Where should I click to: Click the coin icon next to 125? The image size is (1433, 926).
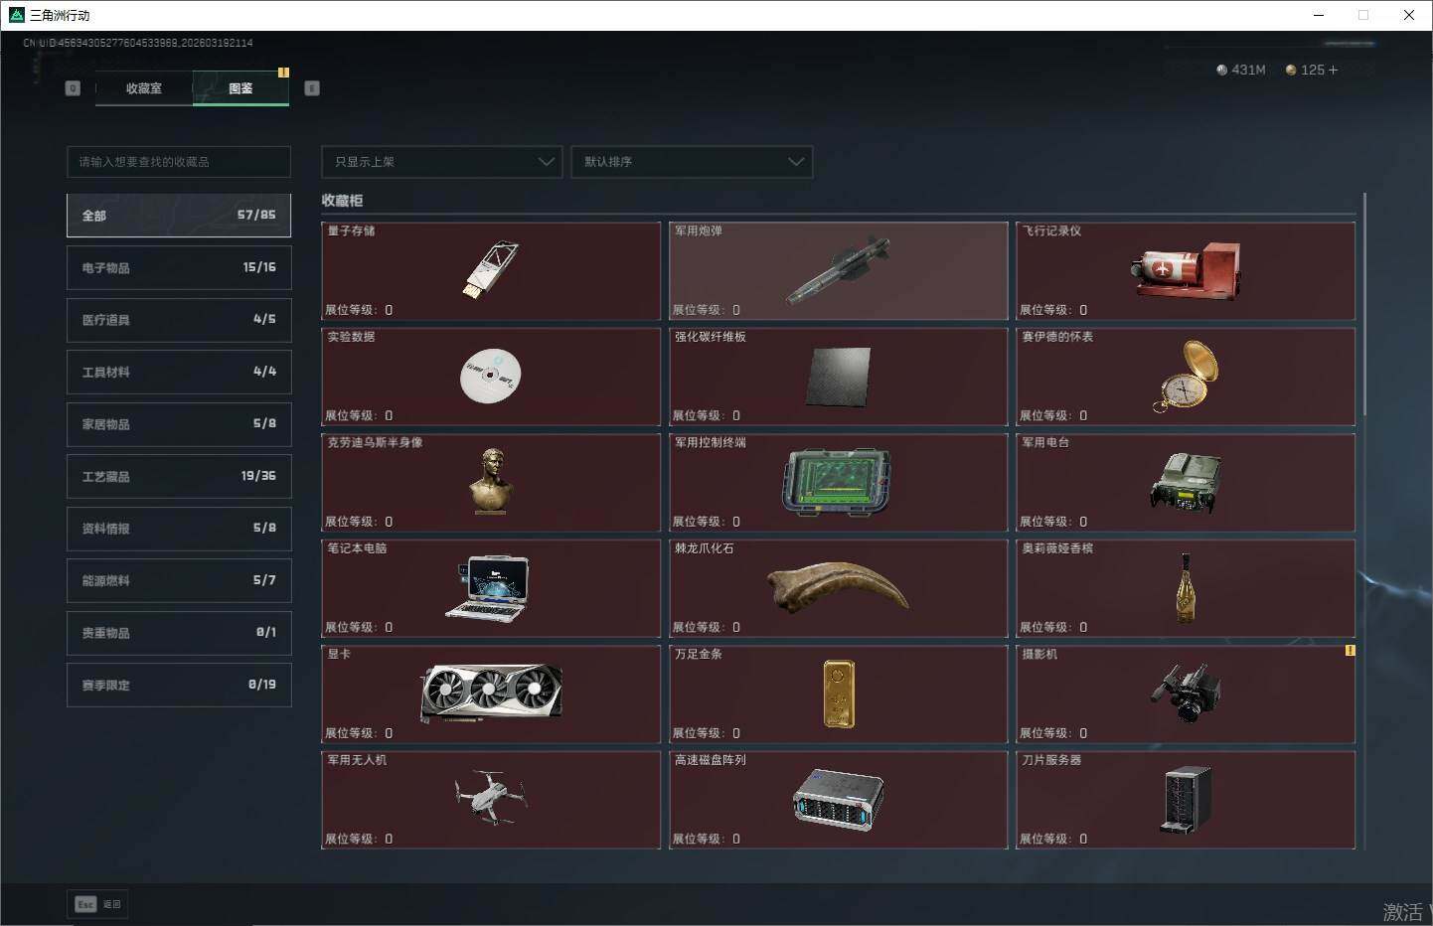[1291, 70]
